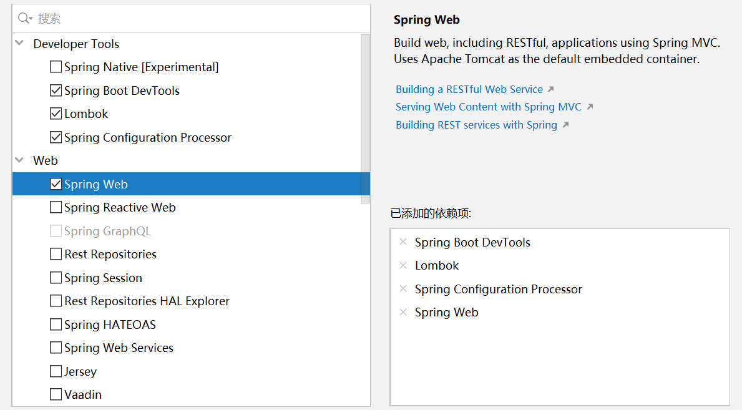Open the Building a RESTful Web Service link
Viewport: 742px width, 410px height.
click(469, 89)
